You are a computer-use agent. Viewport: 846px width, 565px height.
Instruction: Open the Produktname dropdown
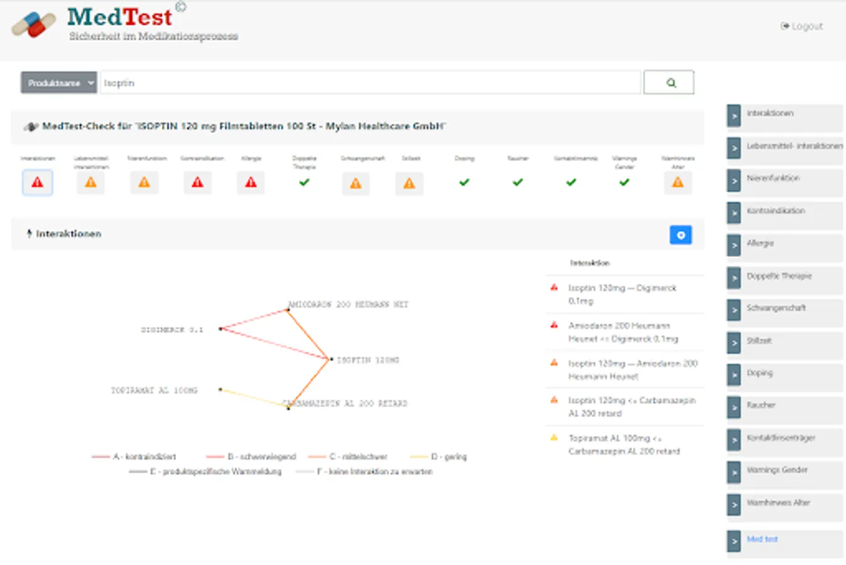(59, 82)
